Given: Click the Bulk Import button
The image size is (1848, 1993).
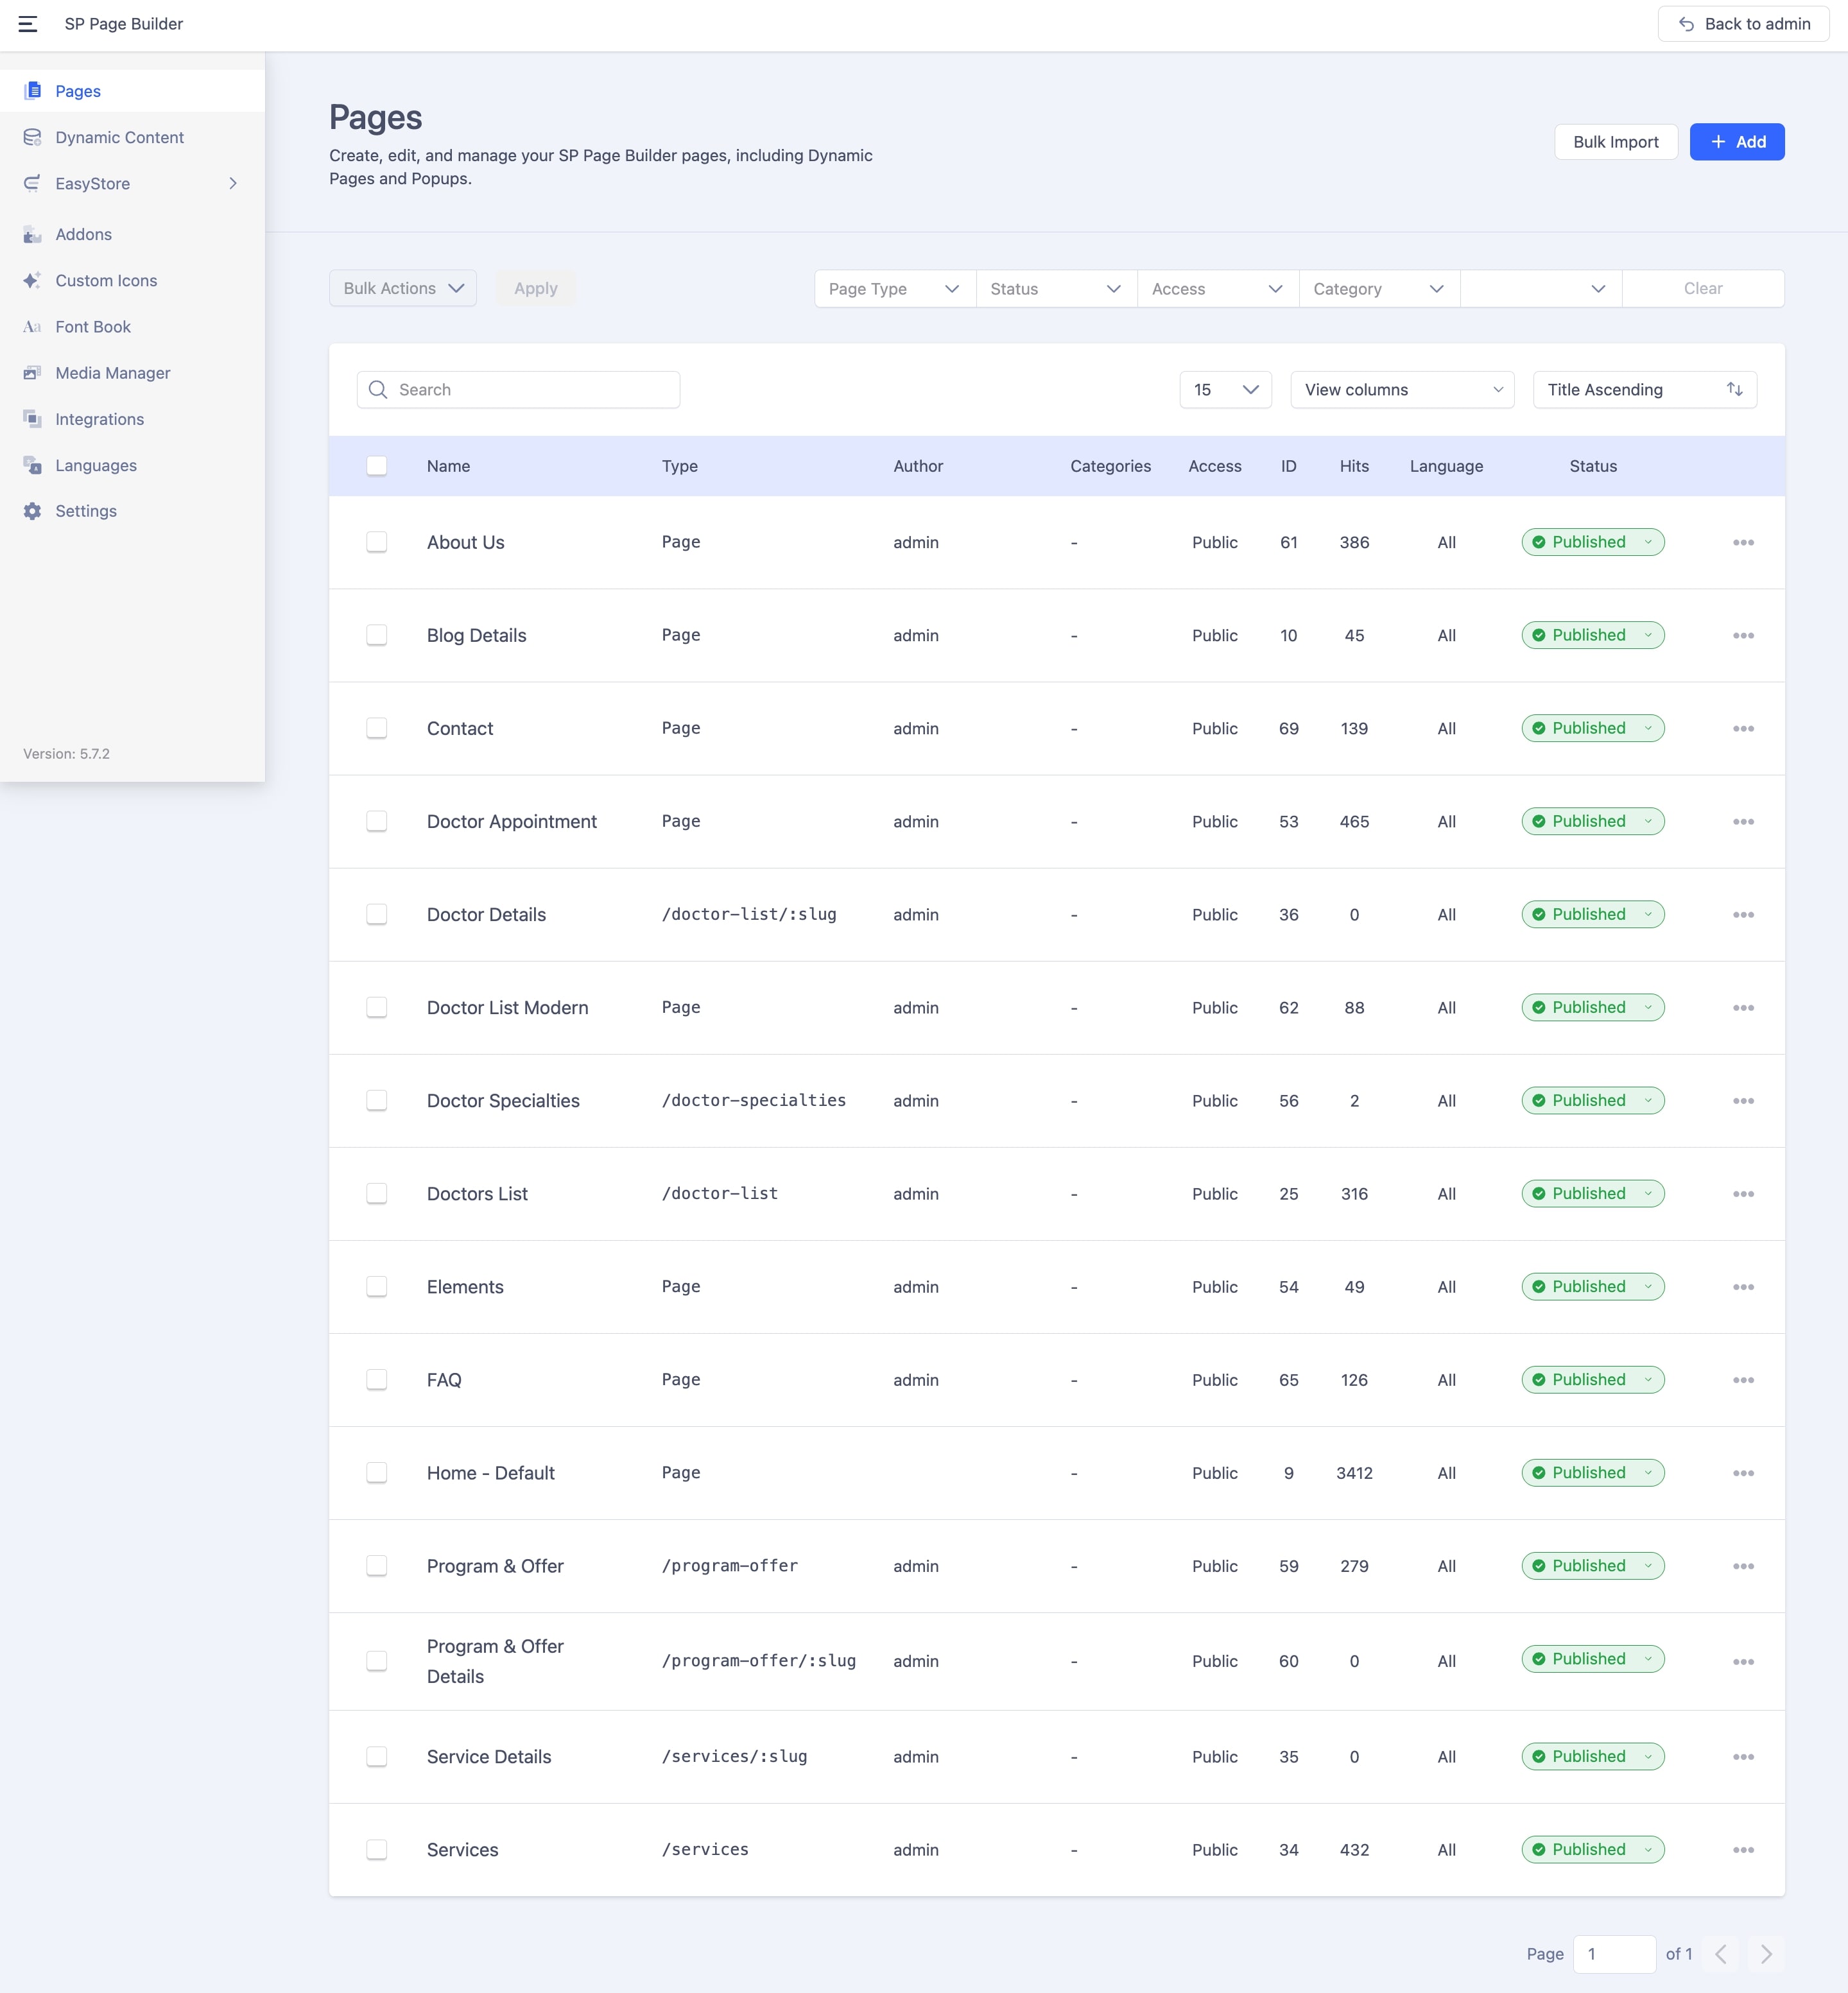Looking at the screenshot, I should (1615, 142).
